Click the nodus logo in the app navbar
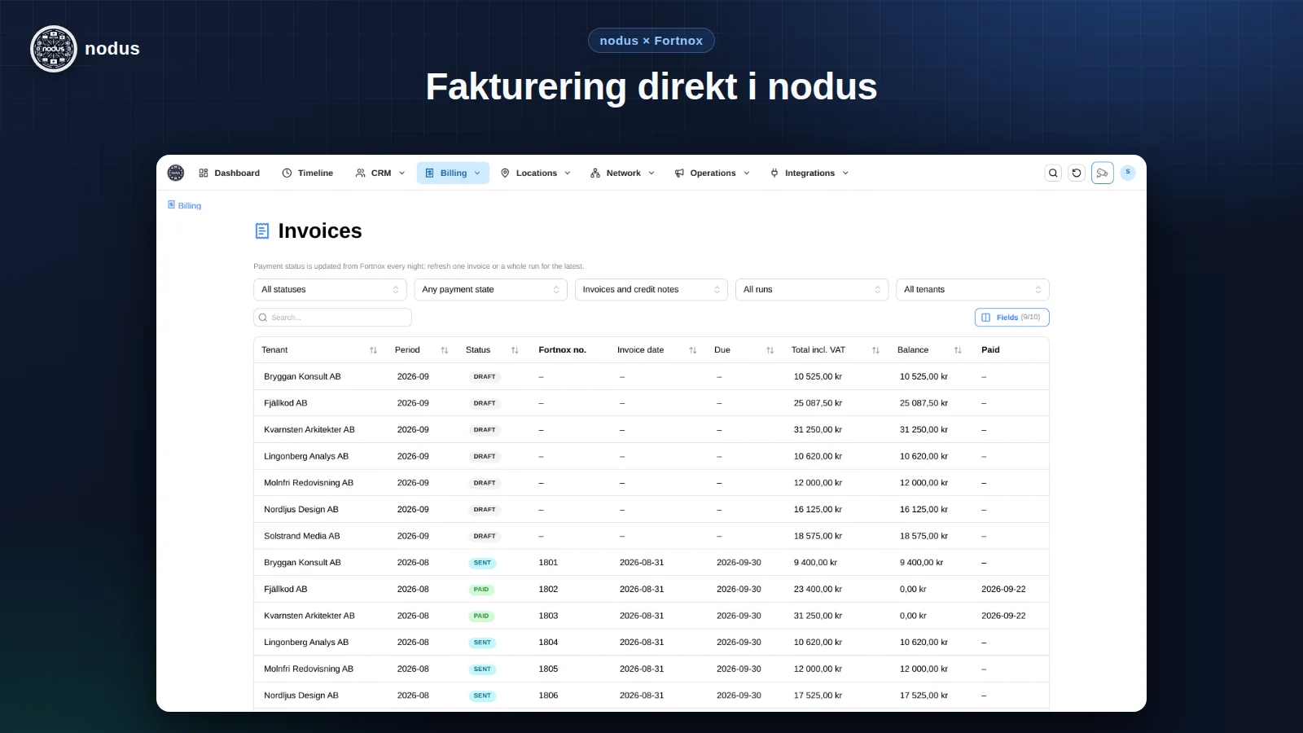The image size is (1303, 733). pos(175,173)
